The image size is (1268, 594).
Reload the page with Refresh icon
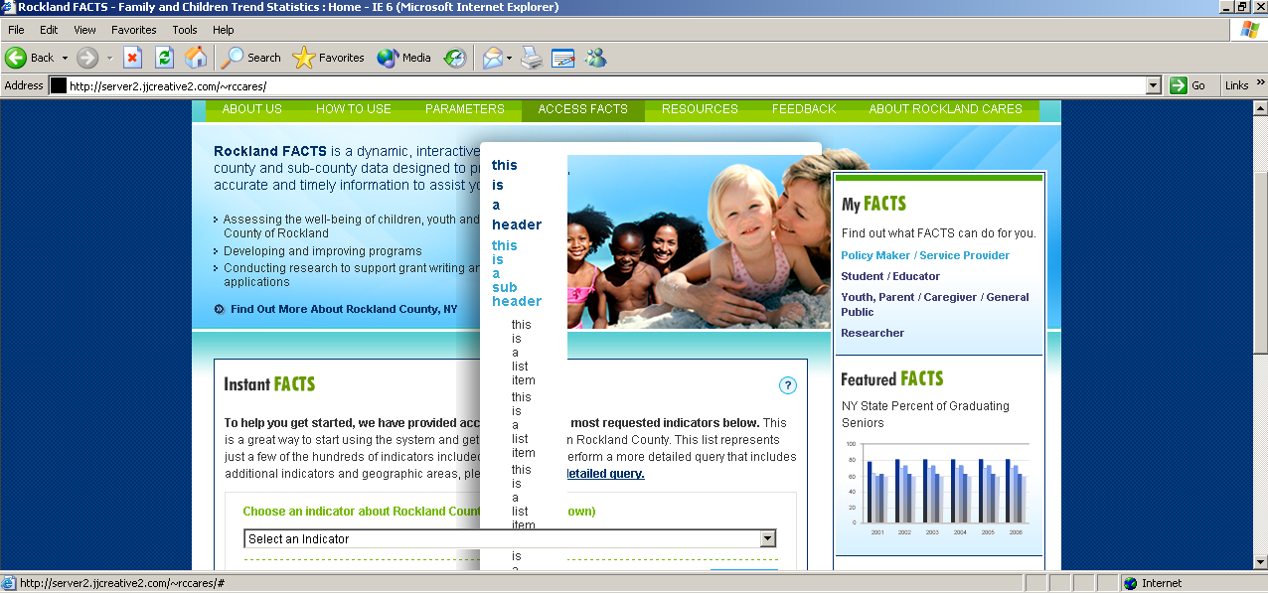click(164, 58)
